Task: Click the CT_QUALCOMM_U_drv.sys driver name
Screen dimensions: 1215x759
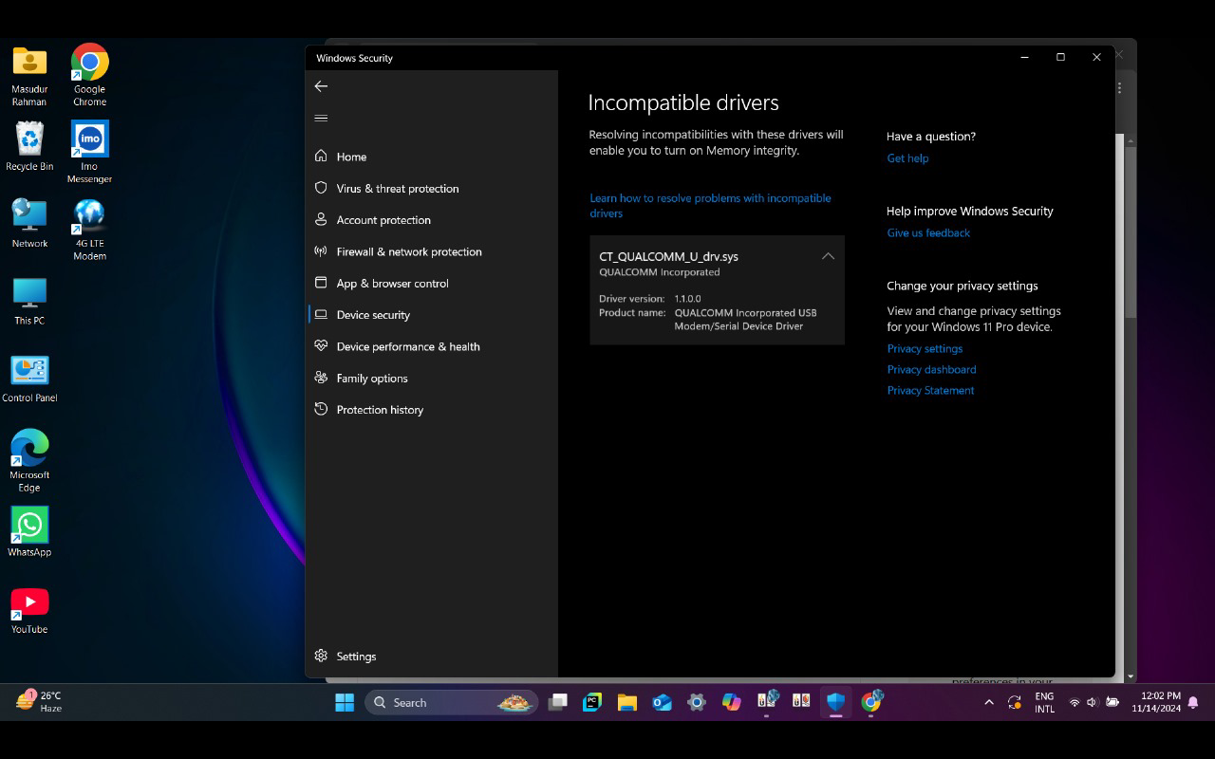Action: pos(668,256)
